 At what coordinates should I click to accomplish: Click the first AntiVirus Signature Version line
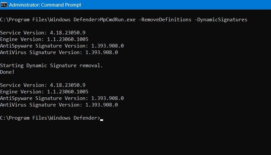pos(59,52)
